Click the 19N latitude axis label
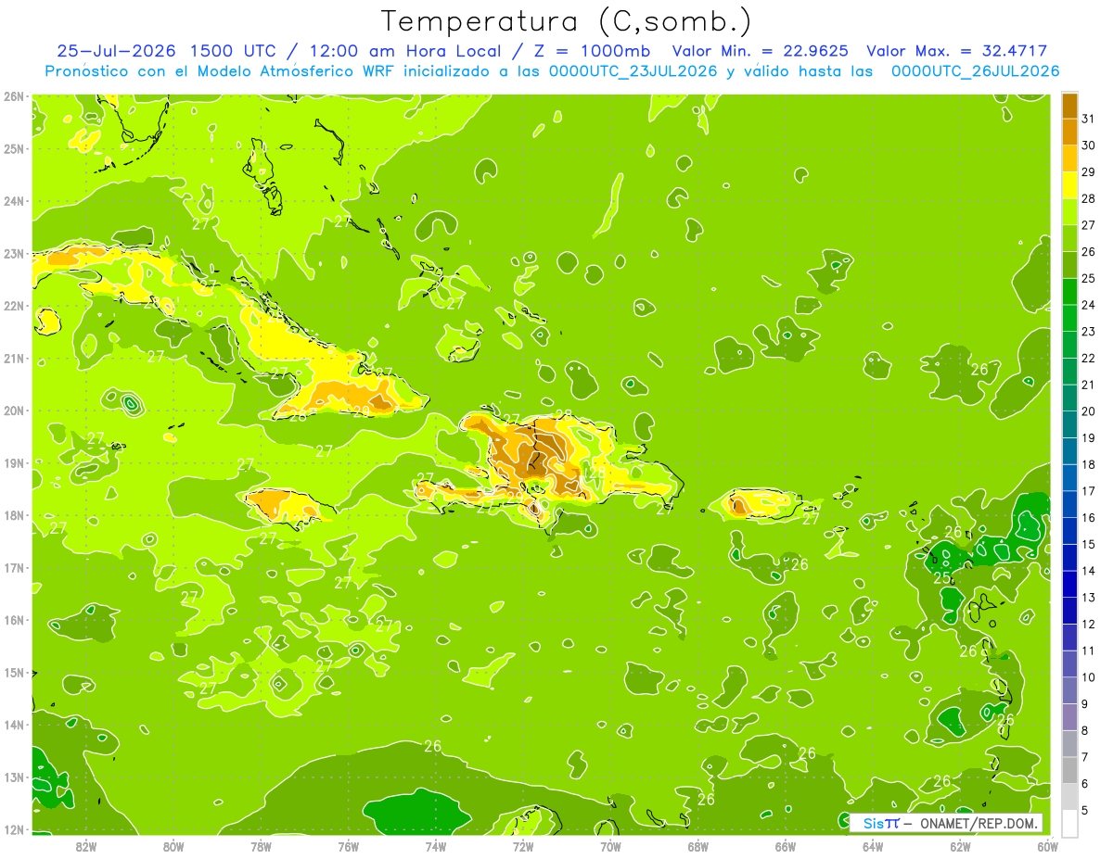Screen dimensions: 1113x859 (13, 463)
